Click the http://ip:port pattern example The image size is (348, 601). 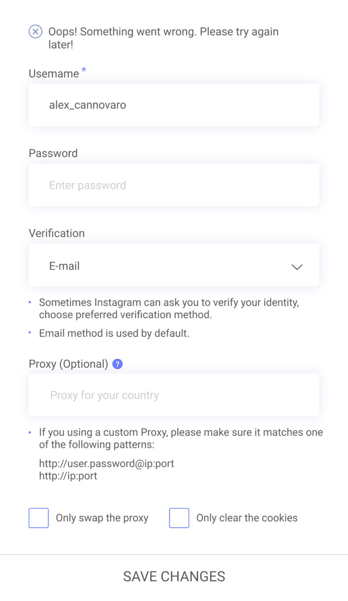[68, 476]
